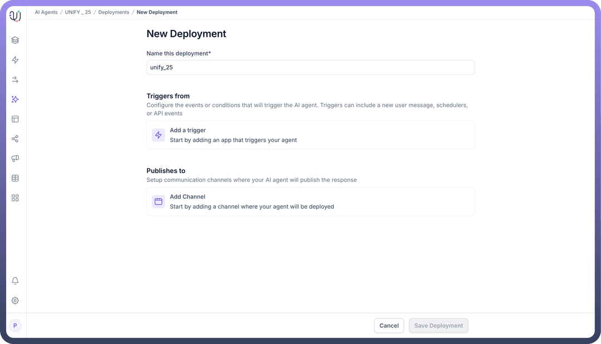Open the megaphone campaigns sidebar icon
The image size is (601, 344).
point(15,159)
